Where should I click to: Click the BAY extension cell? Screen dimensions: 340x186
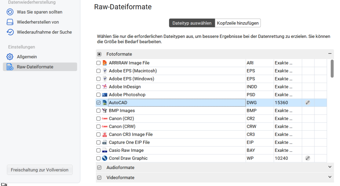(260, 150)
